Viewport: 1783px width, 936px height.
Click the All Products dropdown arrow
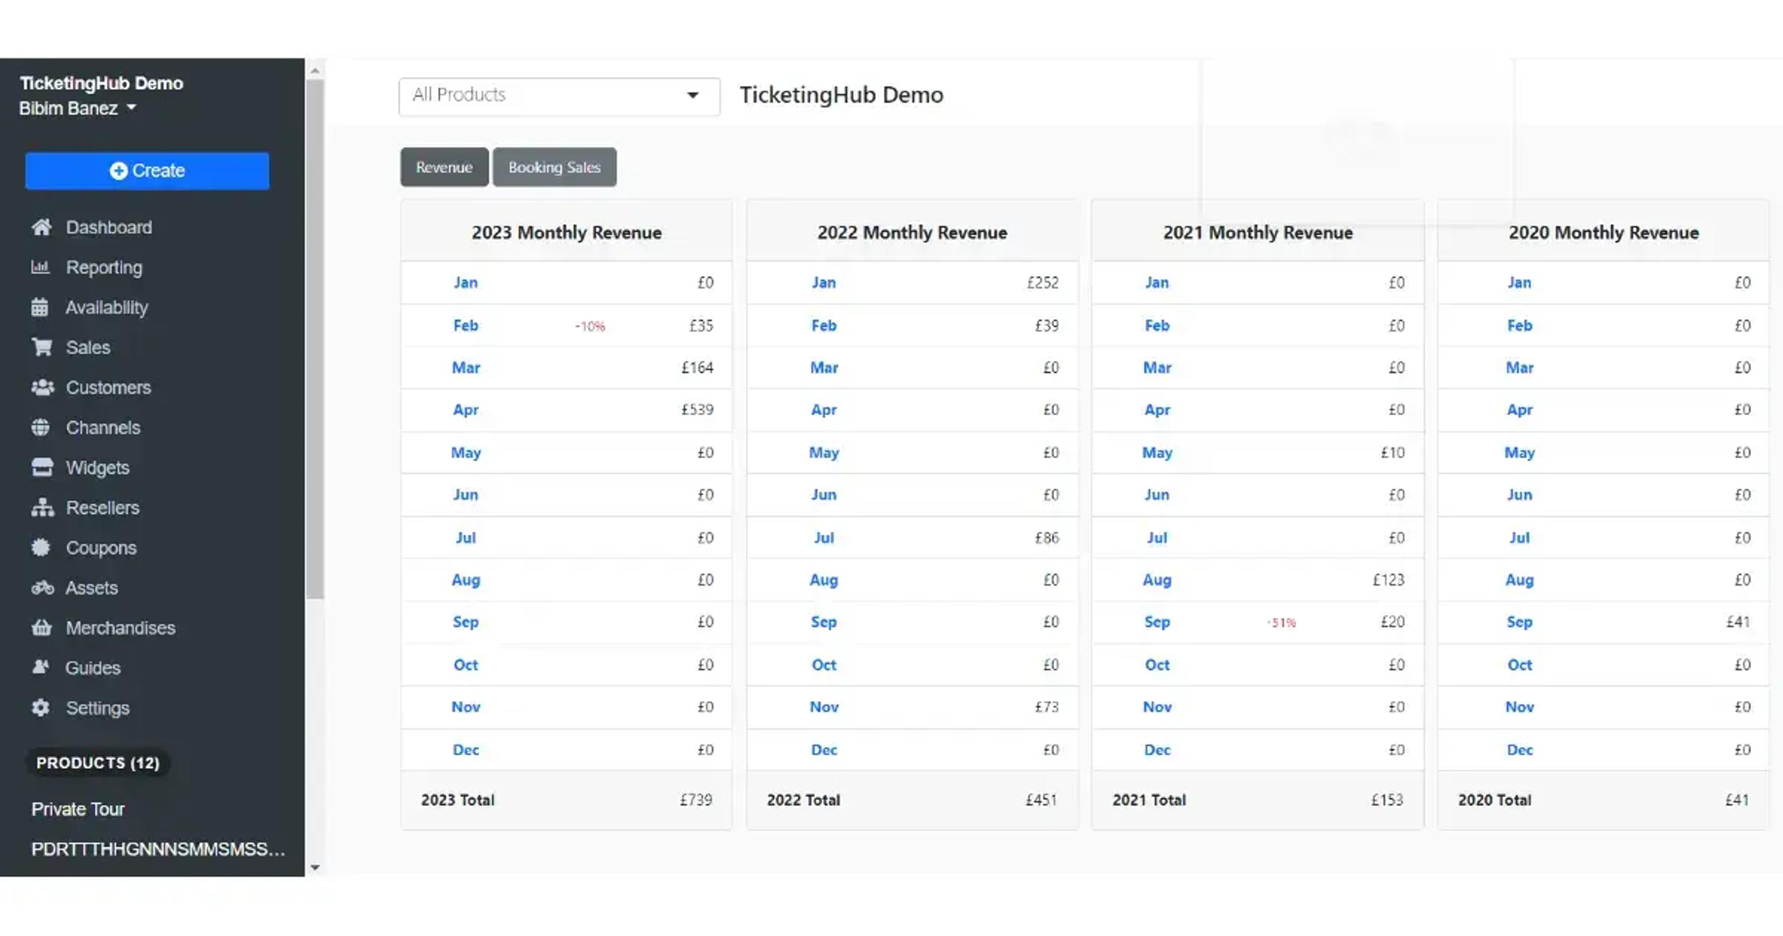click(x=693, y=95)
